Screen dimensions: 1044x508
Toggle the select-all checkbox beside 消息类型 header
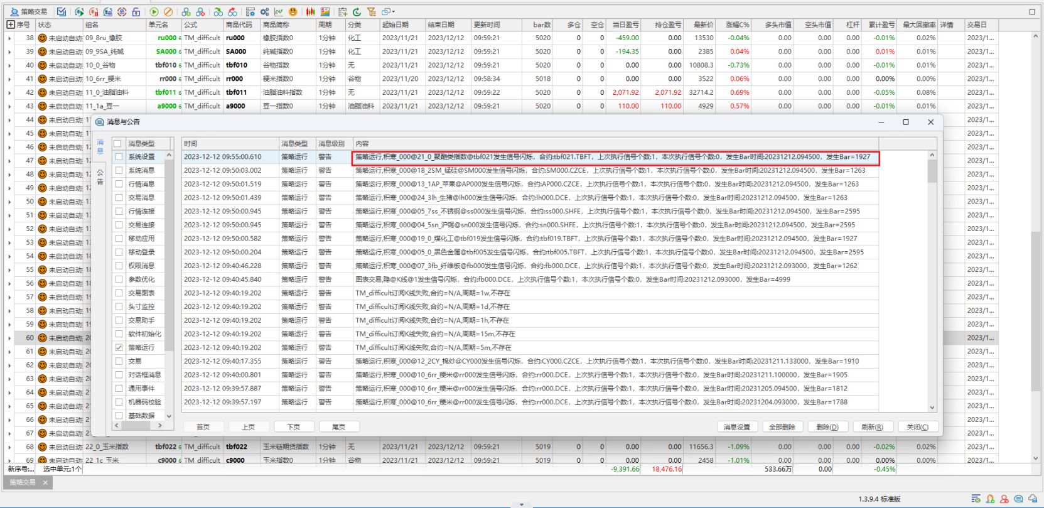point(117,144)
